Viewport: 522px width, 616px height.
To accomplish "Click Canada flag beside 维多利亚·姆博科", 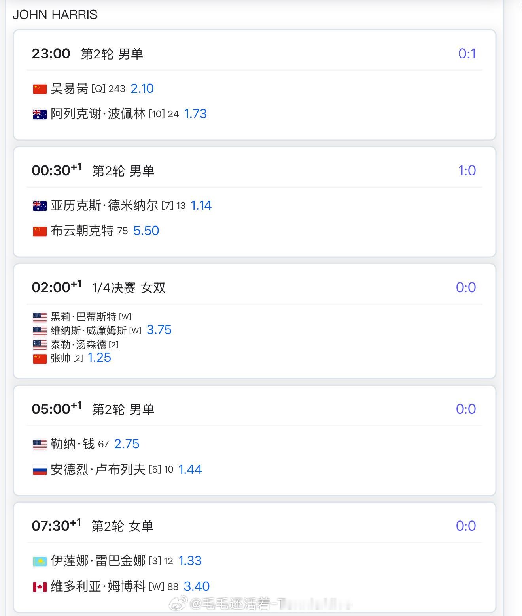I will point(40,587).
